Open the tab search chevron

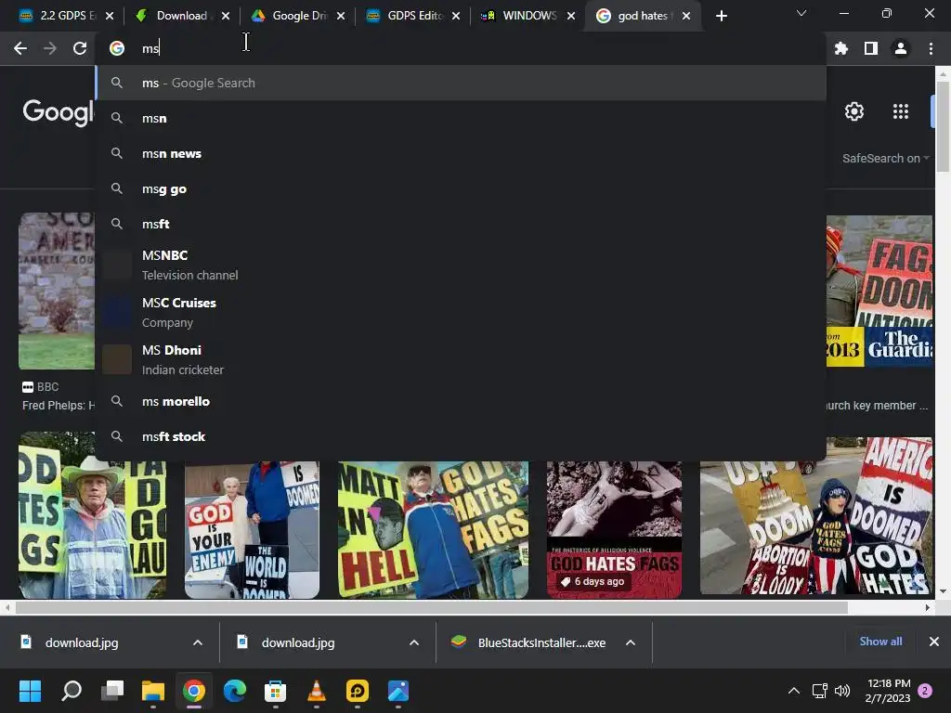point(801,13)
